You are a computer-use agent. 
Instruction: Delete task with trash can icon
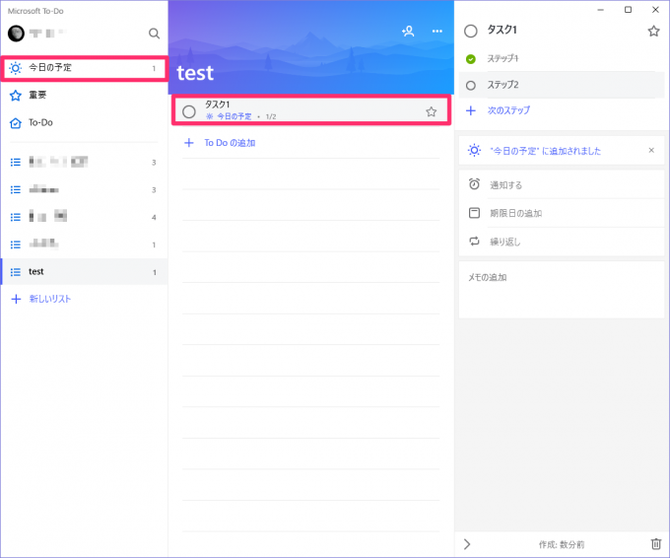click(655, 544)
